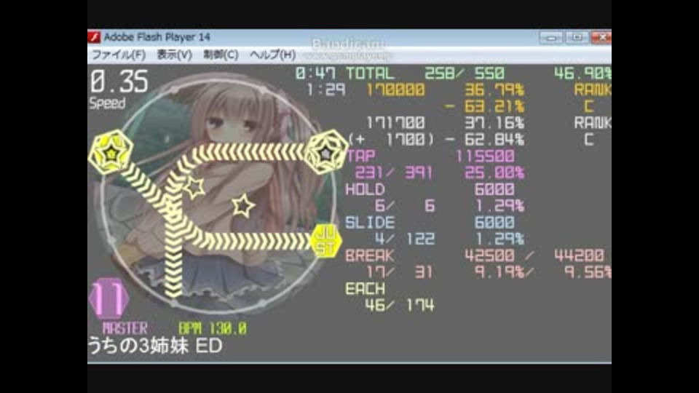Tap the filled yellow star note at left
Screen dimensions: 699x393
coord(111,153)
